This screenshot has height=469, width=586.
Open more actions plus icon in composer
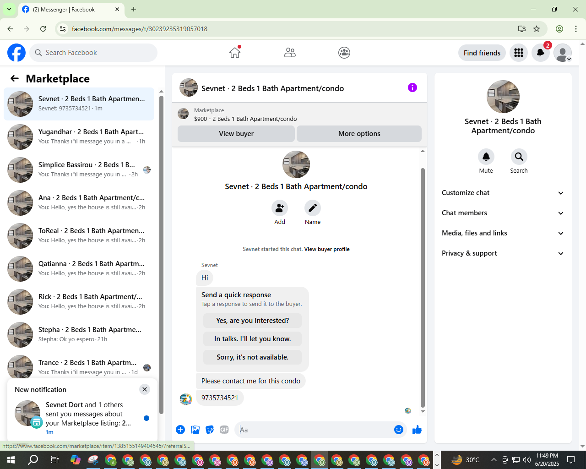[180, 430]
